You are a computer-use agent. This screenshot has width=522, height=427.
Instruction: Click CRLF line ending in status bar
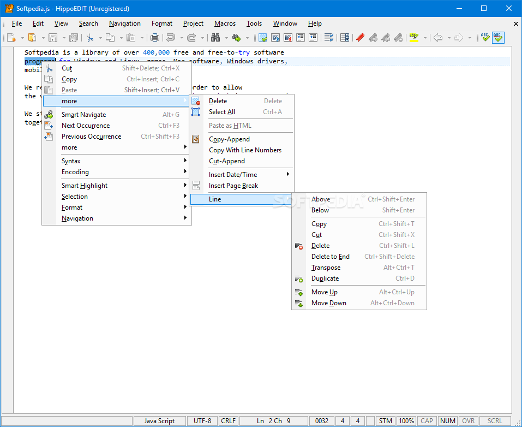pos(228,421)
